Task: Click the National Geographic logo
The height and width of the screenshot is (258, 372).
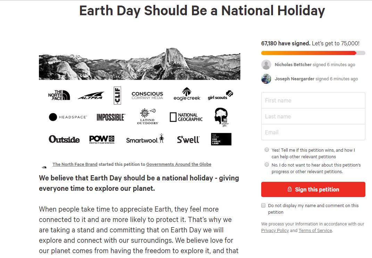Action: [x=186, y=117]
